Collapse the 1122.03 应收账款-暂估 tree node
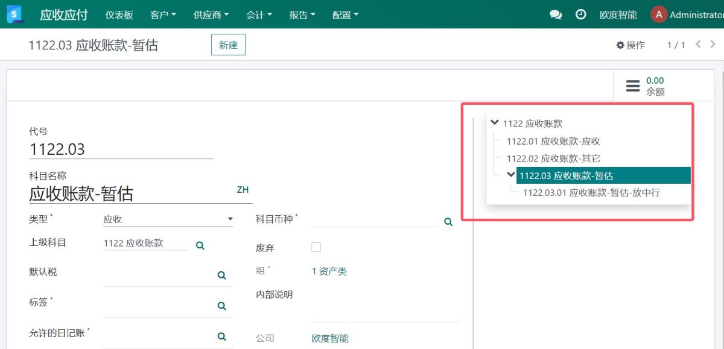The width and height of the screenshot is (724, 349). click(x=511, y=175)
